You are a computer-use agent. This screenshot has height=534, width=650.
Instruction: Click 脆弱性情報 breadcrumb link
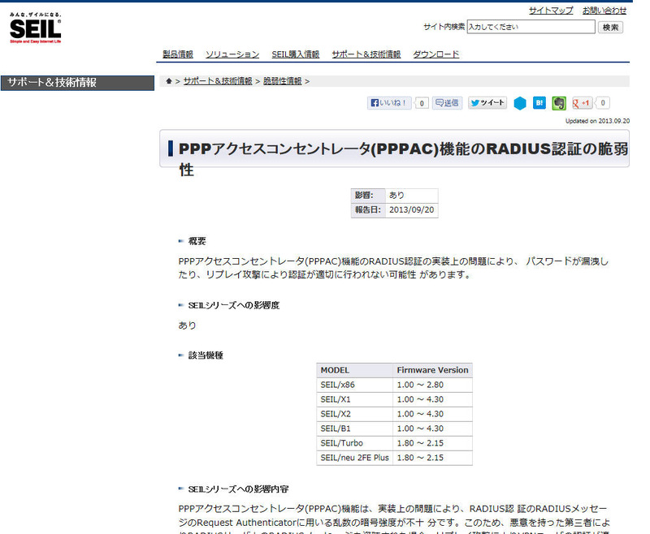[x=283, y=81]
